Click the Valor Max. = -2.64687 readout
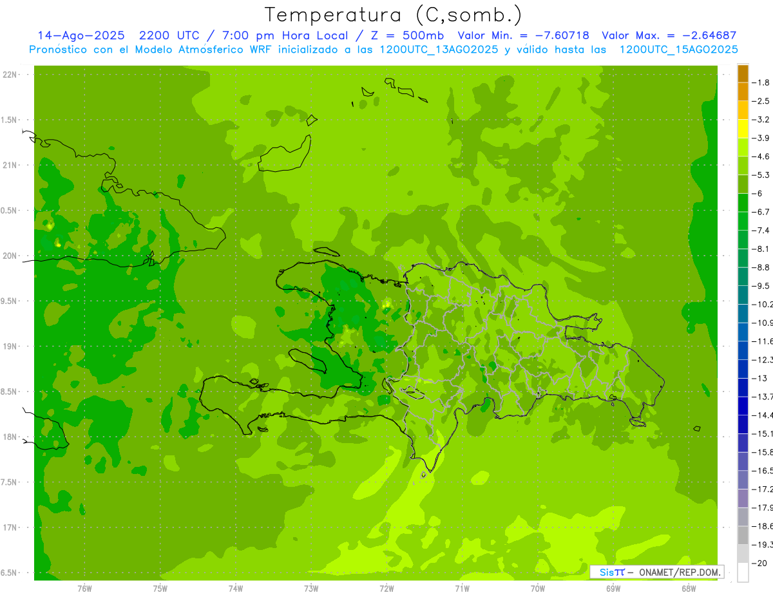This screenshot has height=597, width=773. click(669, 36)
